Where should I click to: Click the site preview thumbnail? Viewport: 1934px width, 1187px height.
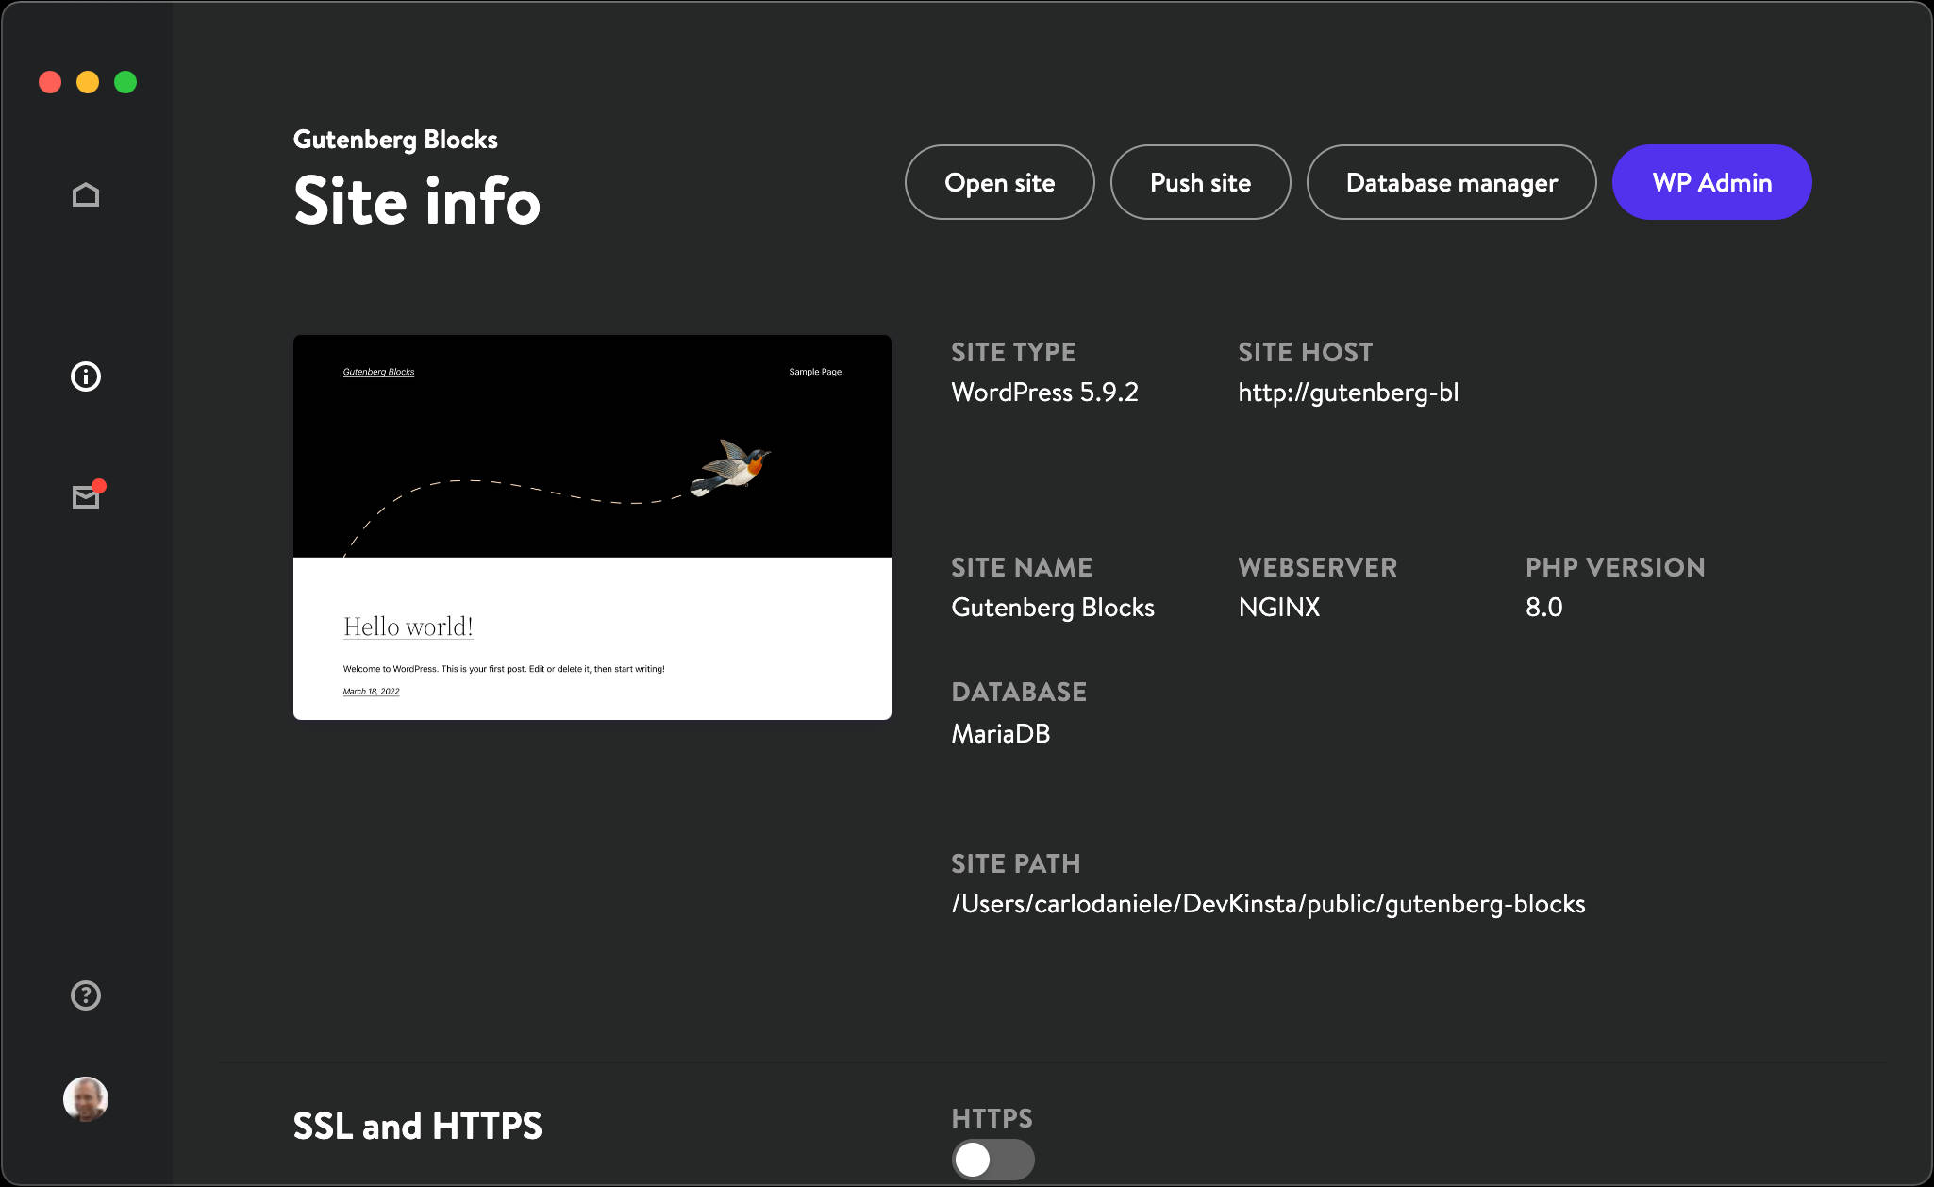click(592, 527)
